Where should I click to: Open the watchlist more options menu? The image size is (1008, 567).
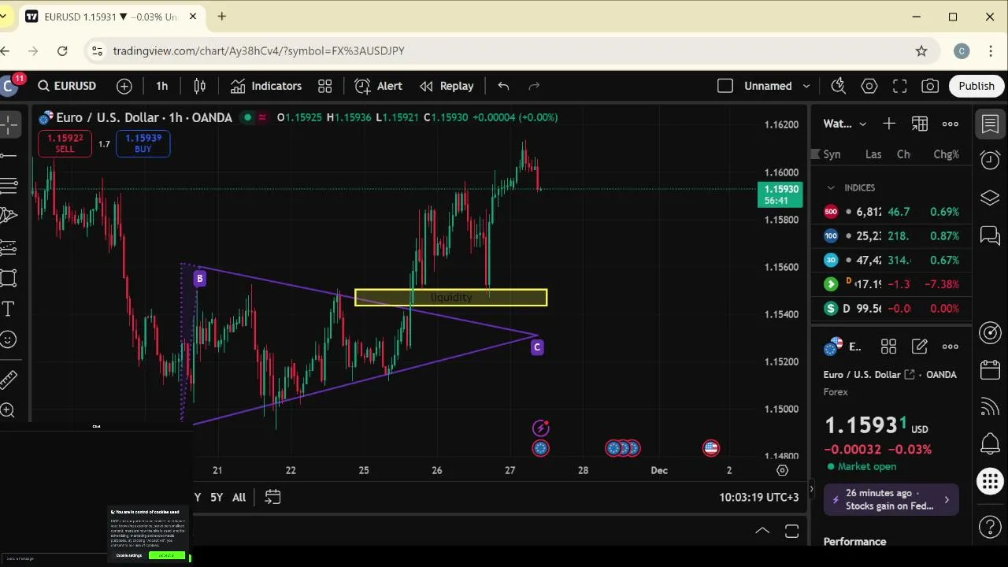point(951,124)
